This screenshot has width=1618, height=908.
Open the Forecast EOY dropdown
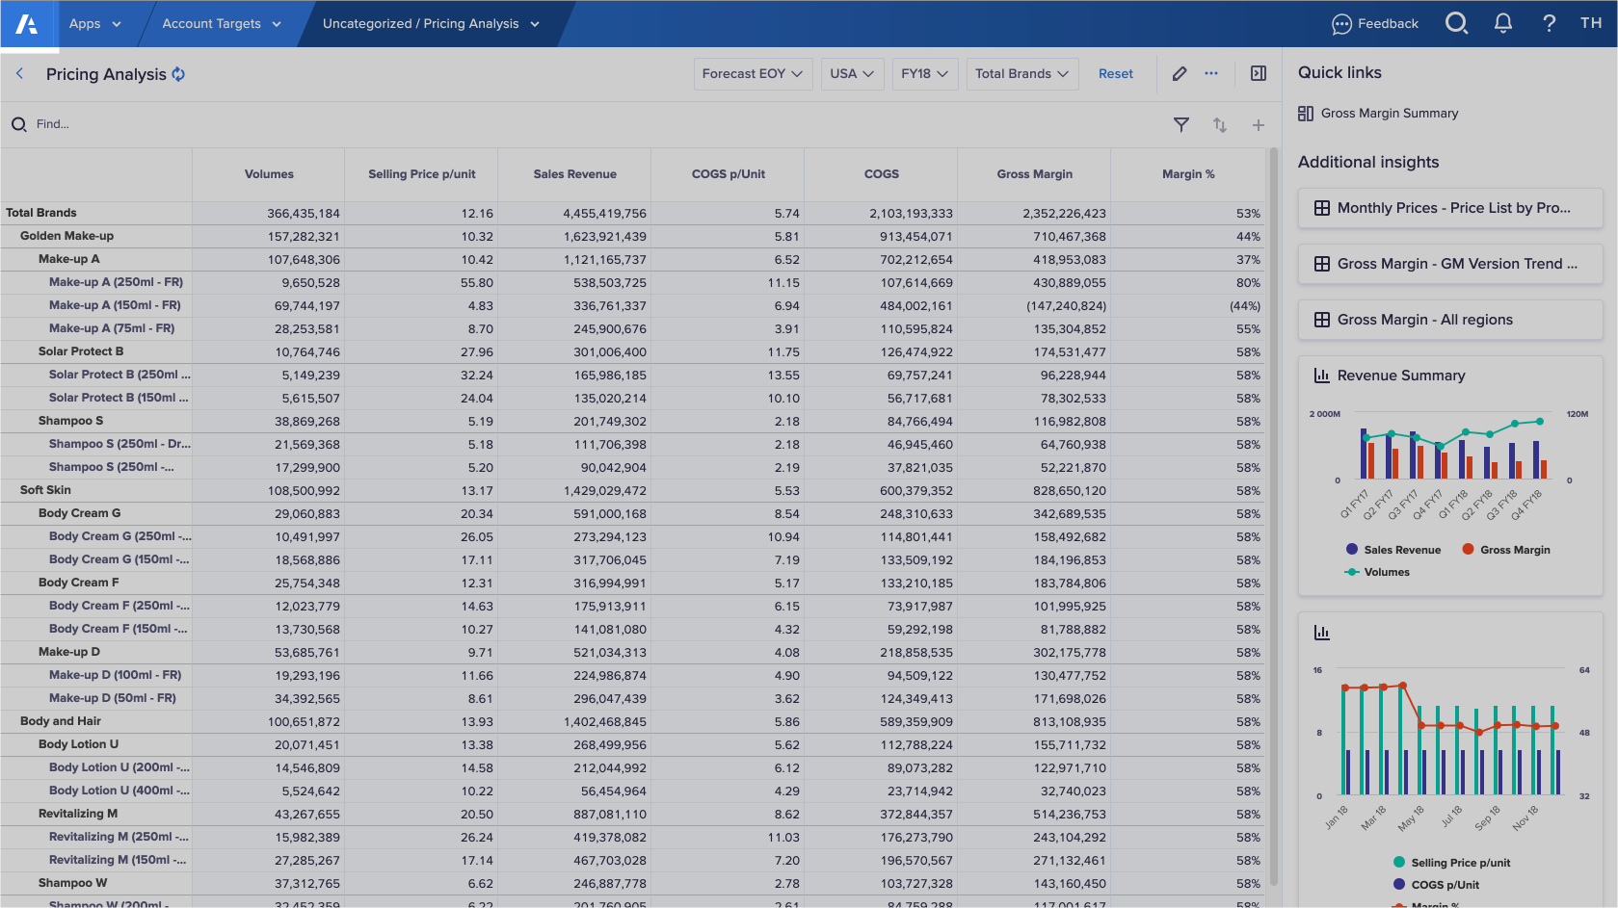coord(752,74)
